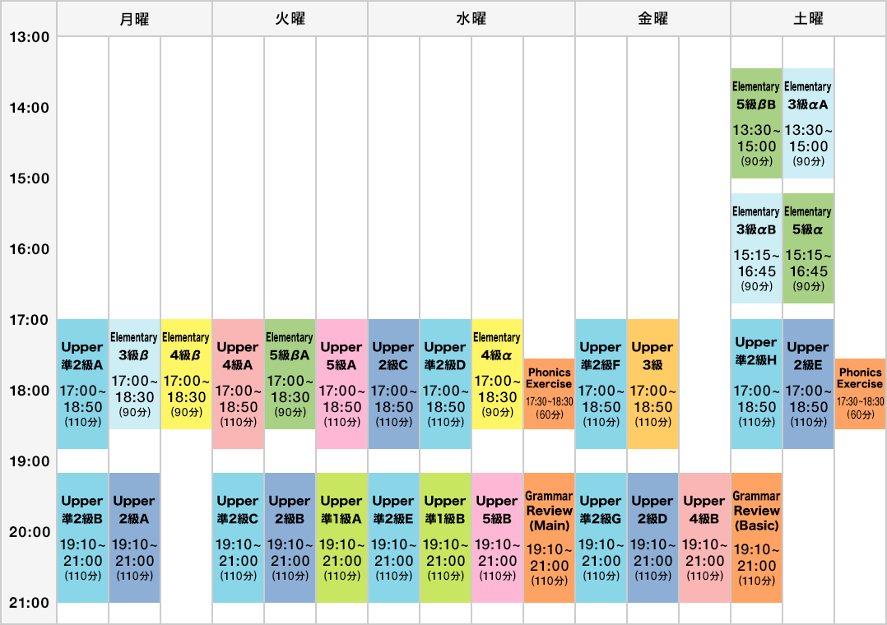Open Wednesday's Phonics Exercise block
Screen dimensions: 887x625
pos(550,394)
